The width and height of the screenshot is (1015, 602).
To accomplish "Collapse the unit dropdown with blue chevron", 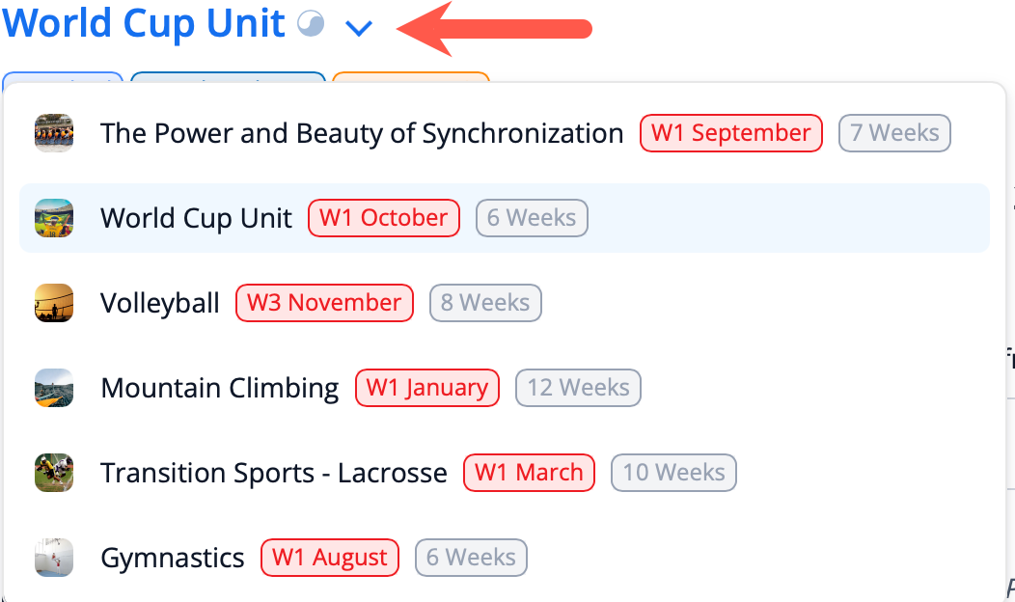I will click(359, 28).
